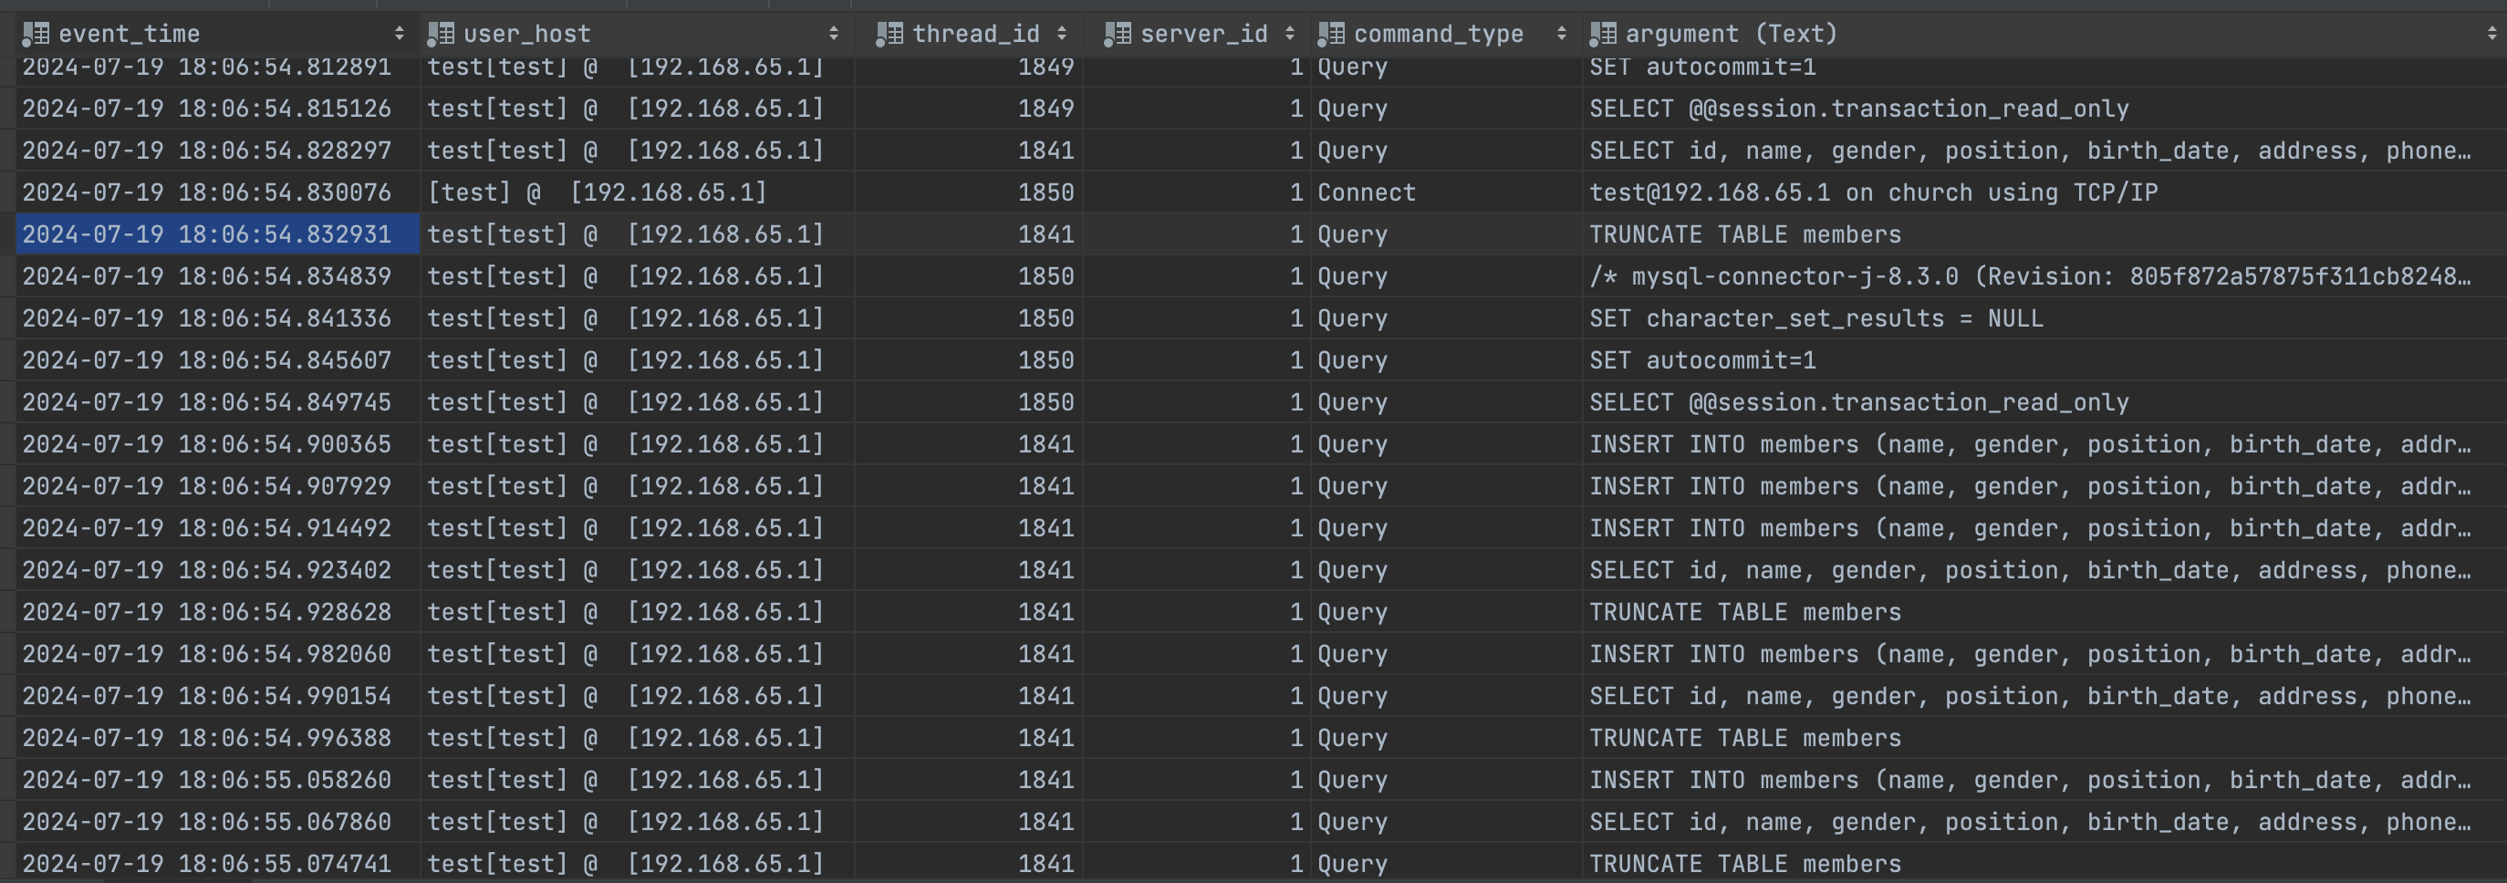Click the server_id column header label
The width and height of the screenshot is (2507, 883).
(1204, 34)
